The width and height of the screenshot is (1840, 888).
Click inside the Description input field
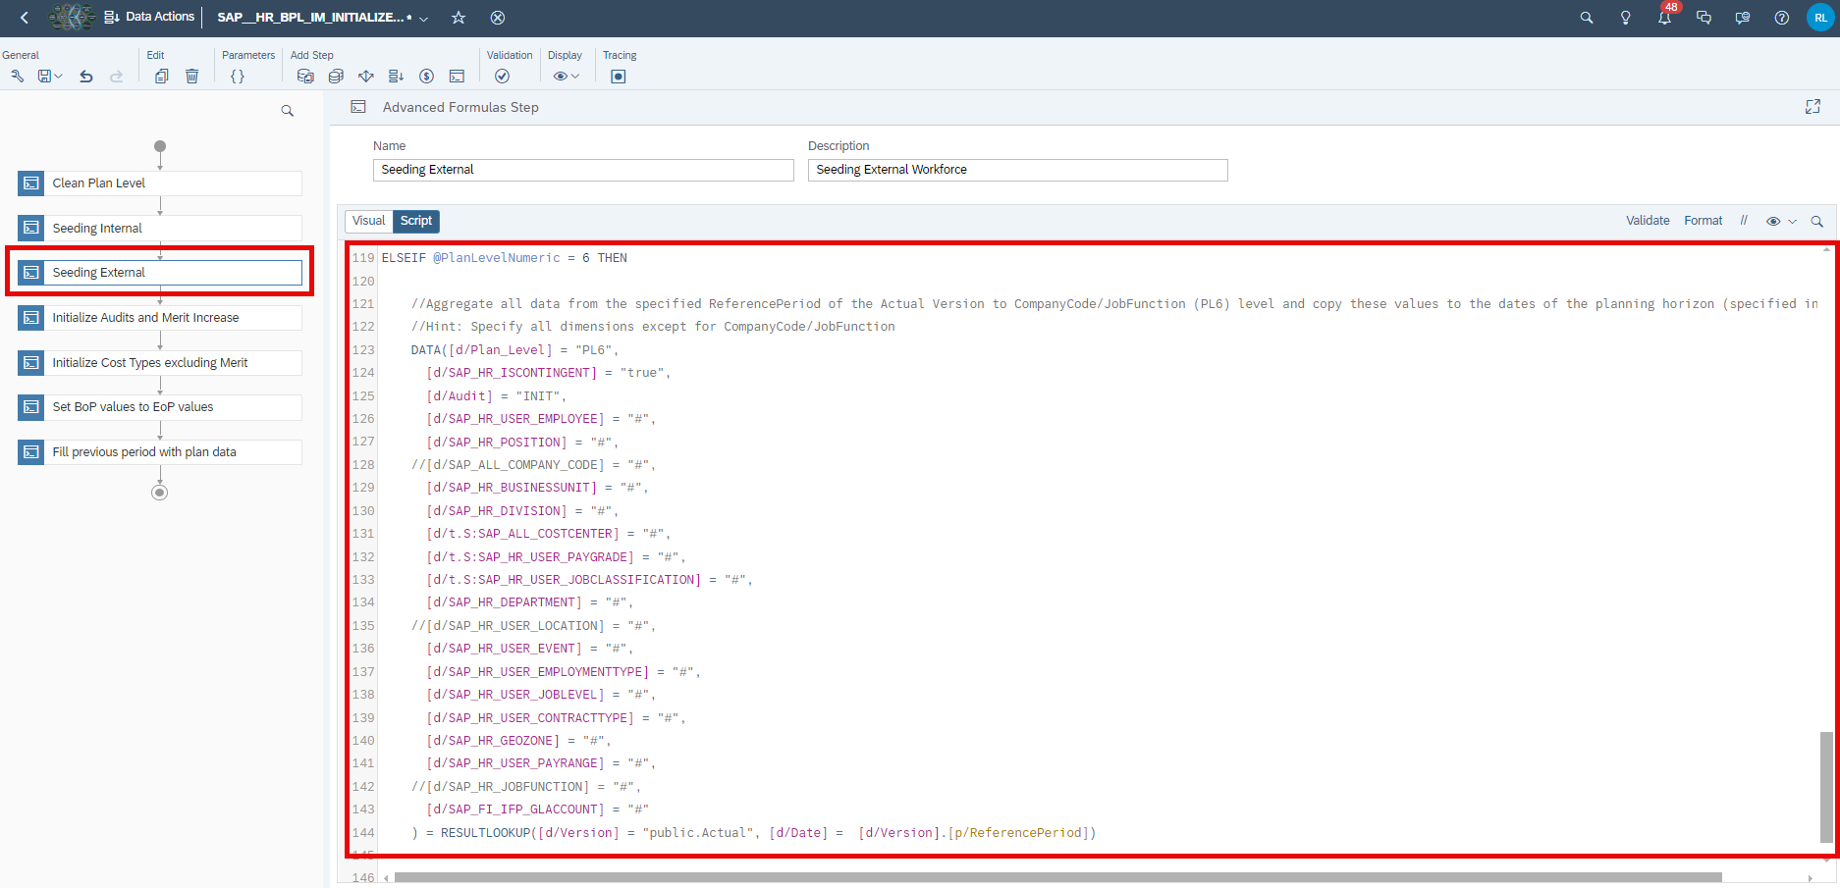coord(1017,170)
